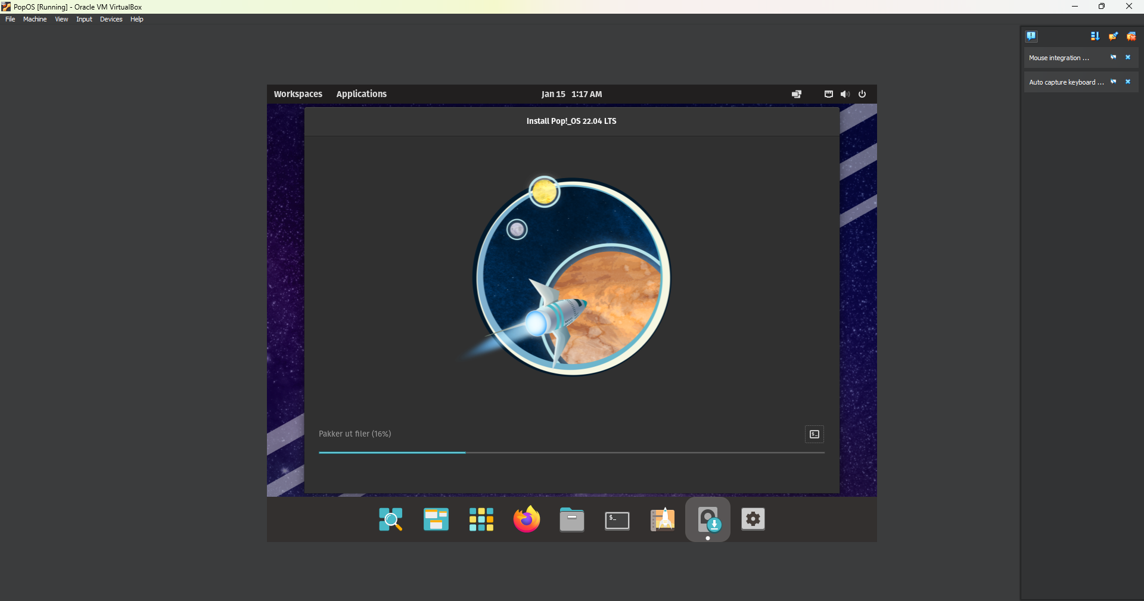The width and height of the screenshot is (1144, 601).
Task: Click the installation progress bar
Action: pos(571,453)
